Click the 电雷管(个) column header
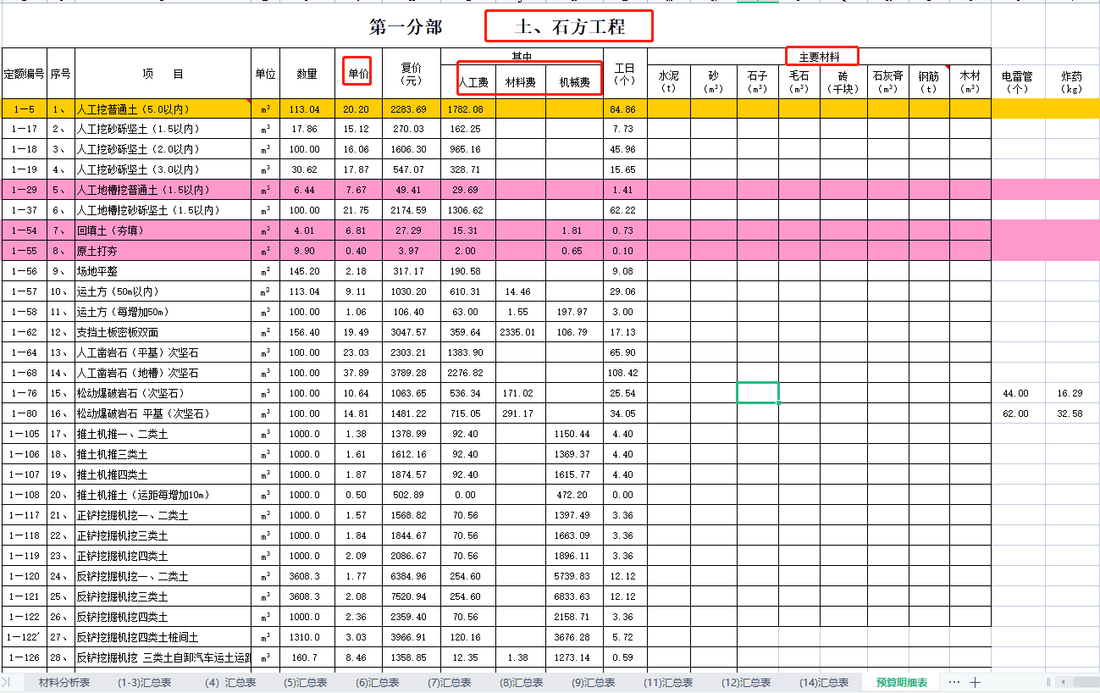Screen dimensions: 1100x693 [1018, 82]
